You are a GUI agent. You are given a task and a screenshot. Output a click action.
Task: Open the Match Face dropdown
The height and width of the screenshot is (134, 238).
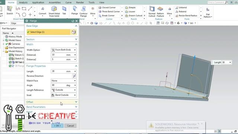(x=64, y=81)
